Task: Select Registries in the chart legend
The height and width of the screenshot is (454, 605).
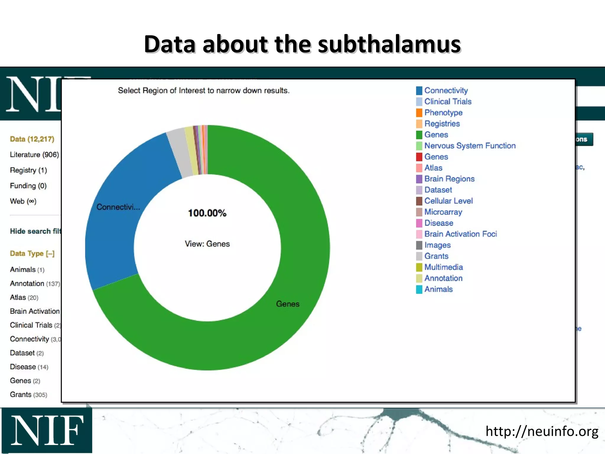Action: pos(442,124)
